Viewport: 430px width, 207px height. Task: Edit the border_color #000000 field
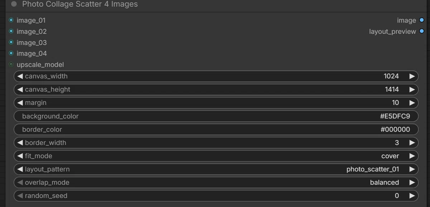(x=216, y=129)
